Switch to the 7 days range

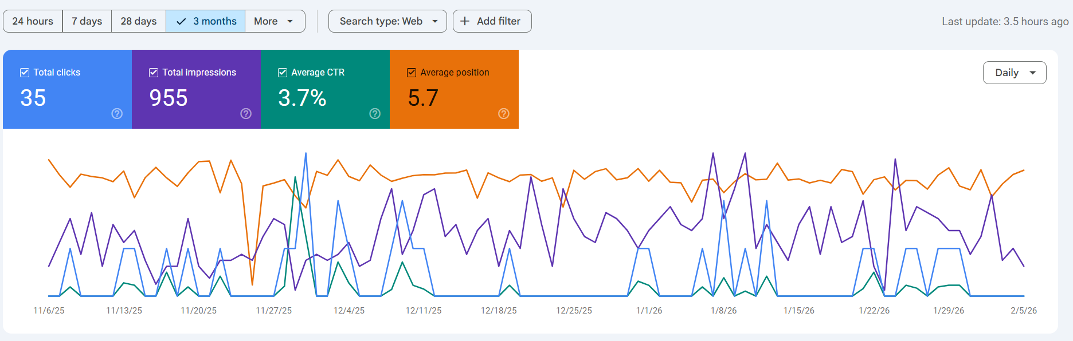[x=87, y=21]
